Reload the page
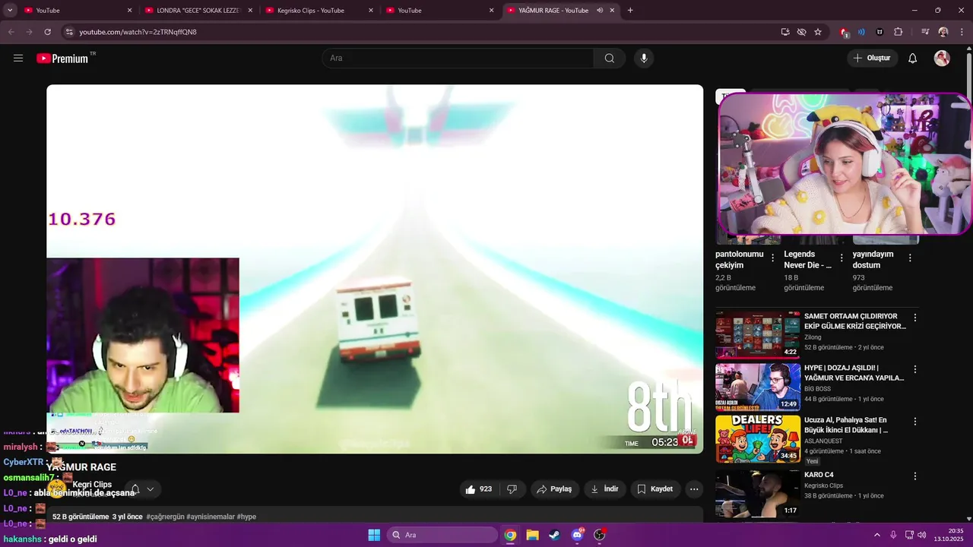973x547 pixels. tap(47, 32)
